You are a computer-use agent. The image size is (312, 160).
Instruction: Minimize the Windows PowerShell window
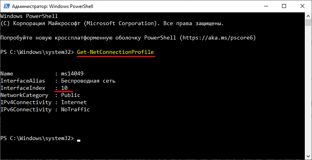266,6
